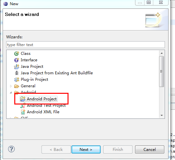Select Android XML File entry

tap(43, 112)
